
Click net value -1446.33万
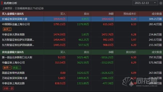(x=107, y=78)
